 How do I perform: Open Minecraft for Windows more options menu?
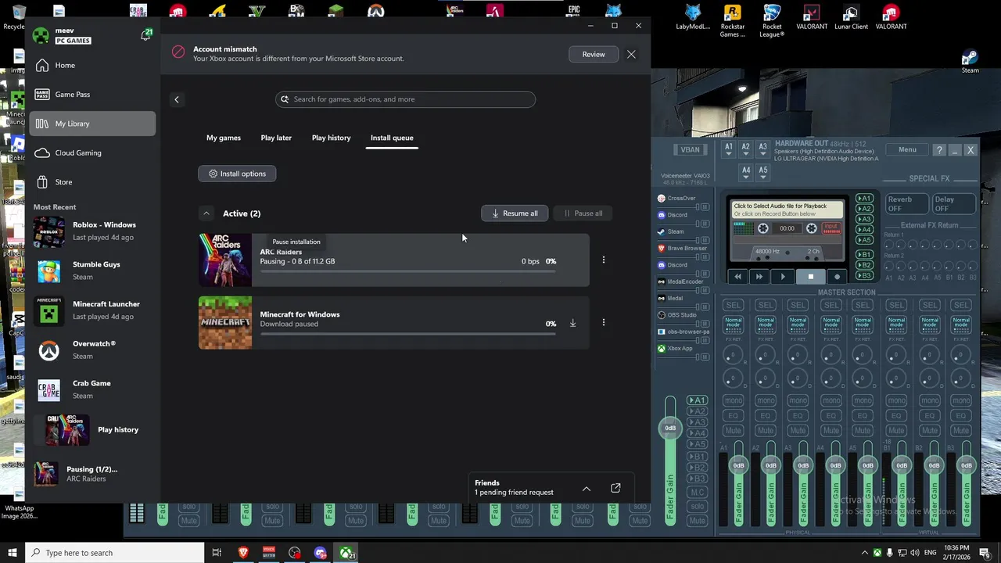pos(603,322)
